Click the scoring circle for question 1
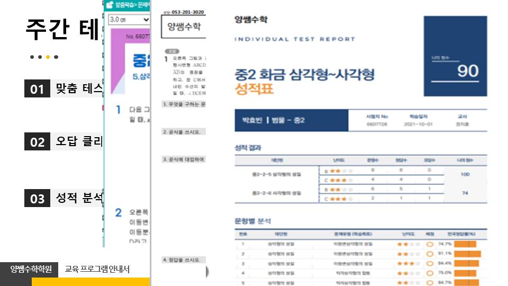The width and height of the screenshot is (508, 286). [430, 244]
